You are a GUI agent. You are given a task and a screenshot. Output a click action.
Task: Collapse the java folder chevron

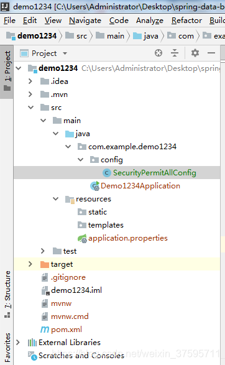pos(55,134)
